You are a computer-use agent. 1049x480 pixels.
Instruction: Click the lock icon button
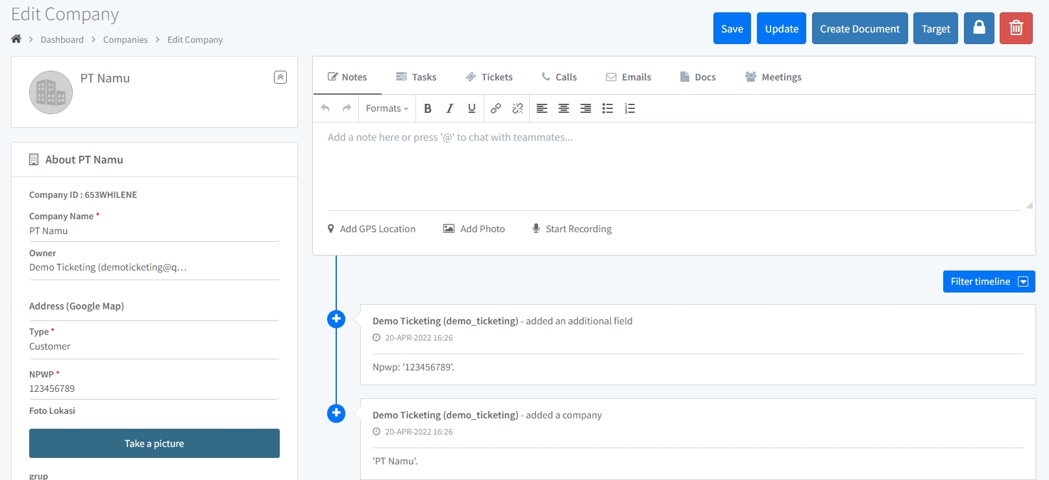coord(979,29)
